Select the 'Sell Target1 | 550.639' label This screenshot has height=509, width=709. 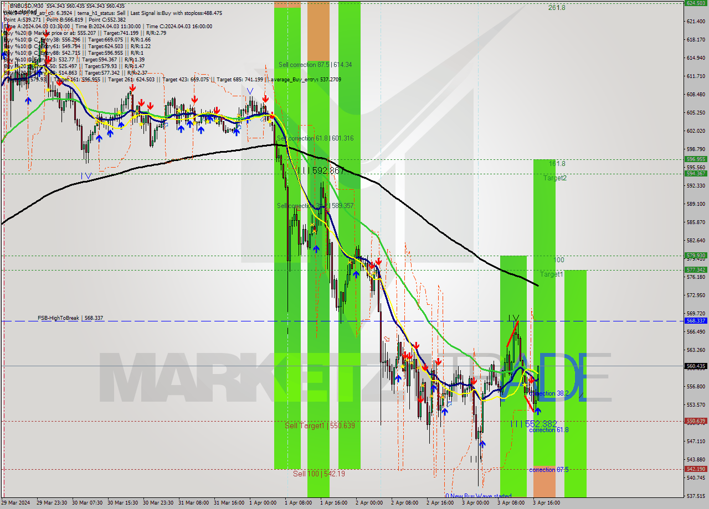click(x=320, y=425)
